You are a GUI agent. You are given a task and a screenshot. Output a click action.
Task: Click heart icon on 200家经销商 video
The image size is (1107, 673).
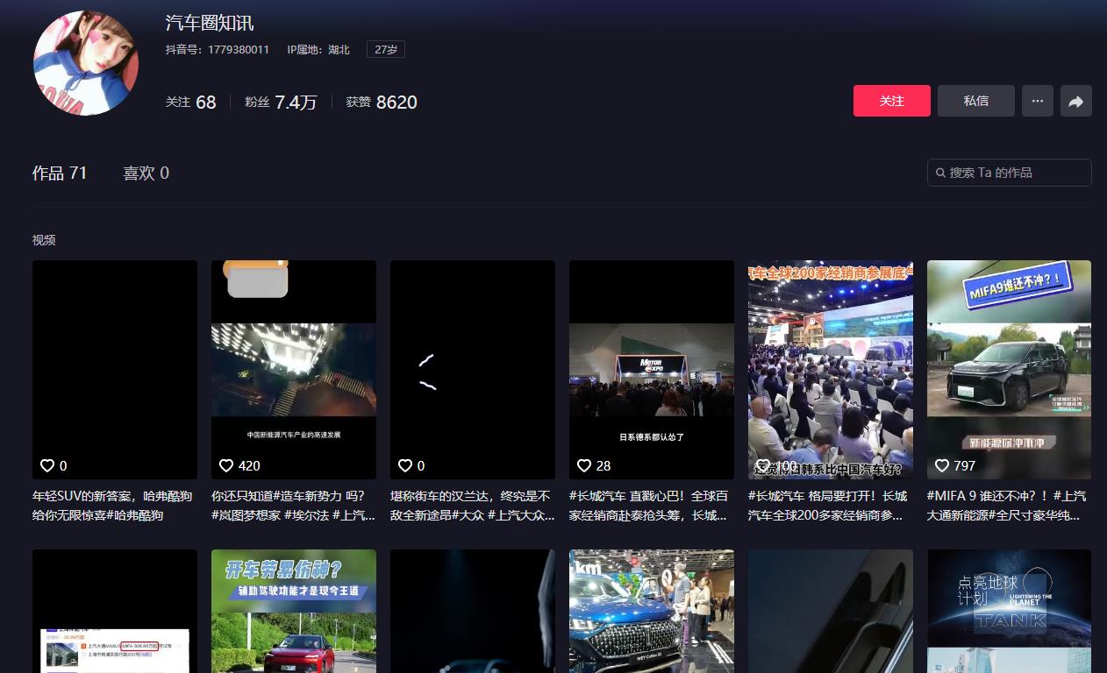763,465
